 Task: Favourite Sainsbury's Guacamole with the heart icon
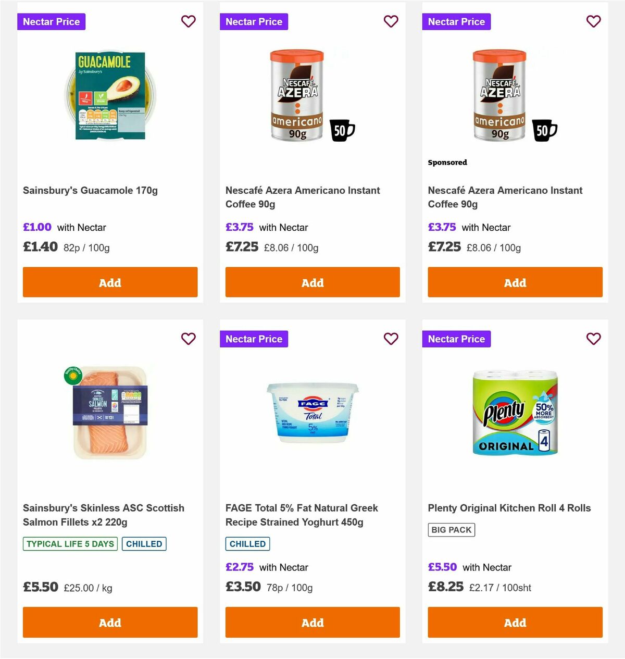188,21
